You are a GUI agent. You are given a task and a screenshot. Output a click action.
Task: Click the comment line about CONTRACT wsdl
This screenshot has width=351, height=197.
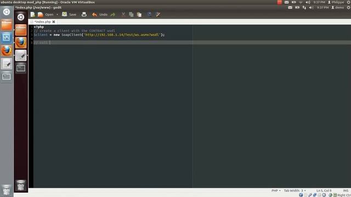click(75, 31)
